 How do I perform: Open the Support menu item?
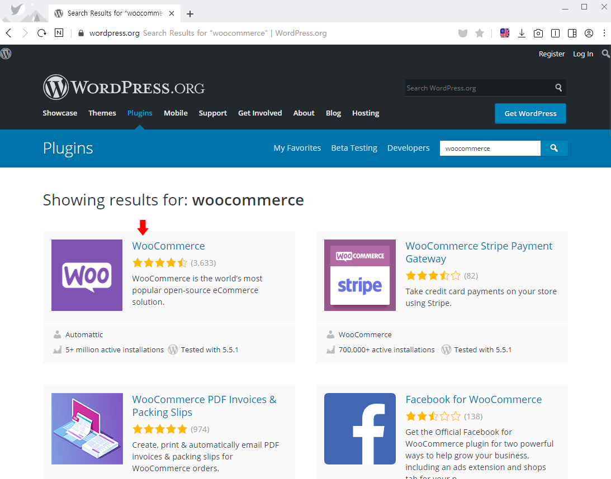click(x=213, y=113)
